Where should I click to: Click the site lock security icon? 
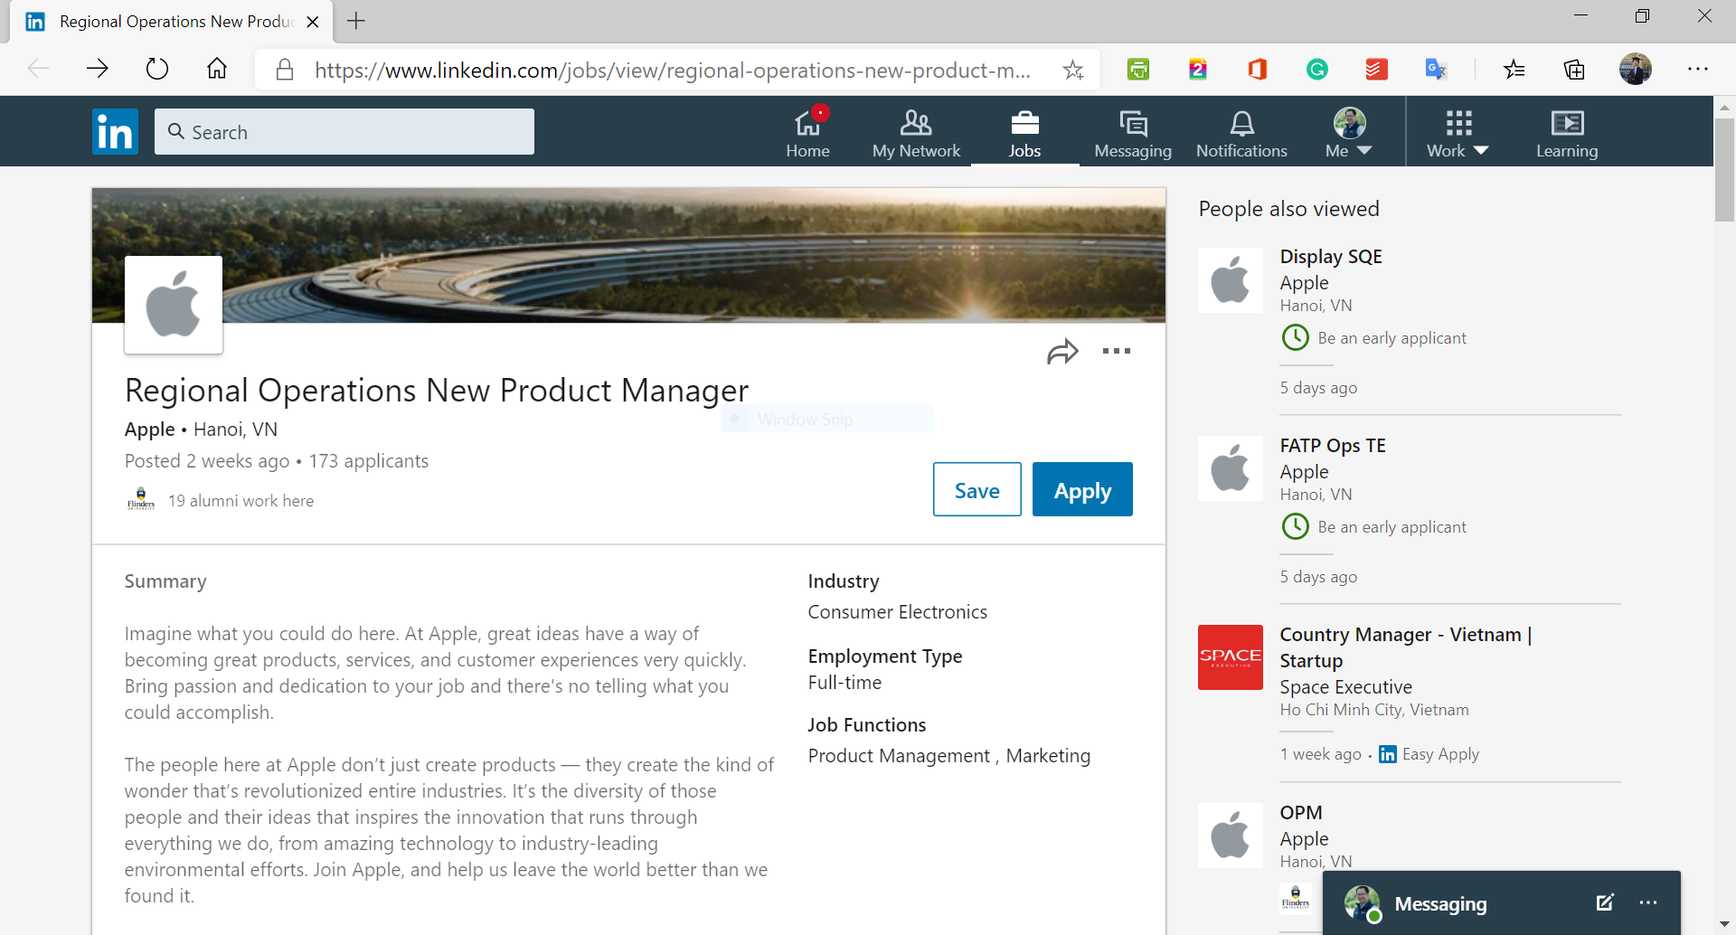pyautogui.click(x=285, y=70)
